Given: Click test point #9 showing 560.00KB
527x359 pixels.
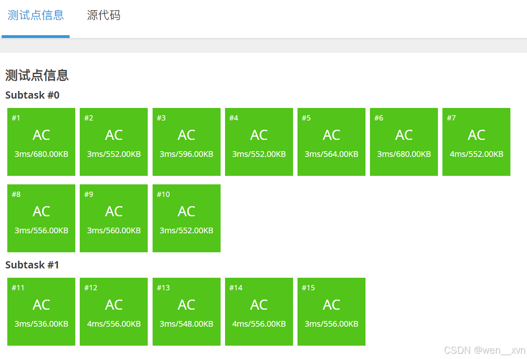Looking at the screenshot, I should click(113, 218).
